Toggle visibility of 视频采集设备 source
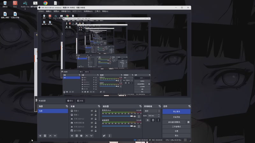This screenshot has width=255, height=143. (x=92, y=123)
